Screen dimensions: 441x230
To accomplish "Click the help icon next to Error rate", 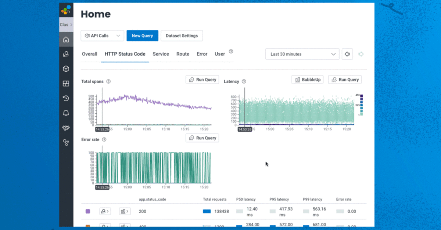I will (x=104, y=140).
